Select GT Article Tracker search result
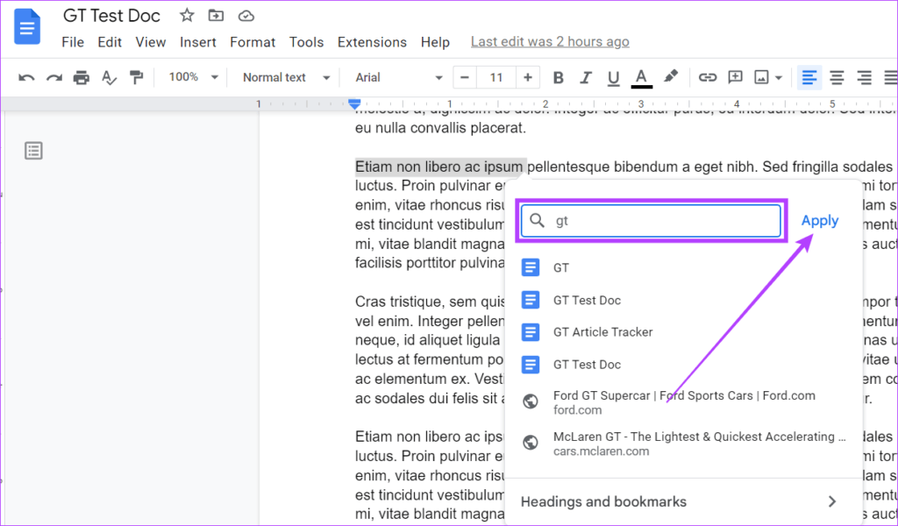 (602, 332)
